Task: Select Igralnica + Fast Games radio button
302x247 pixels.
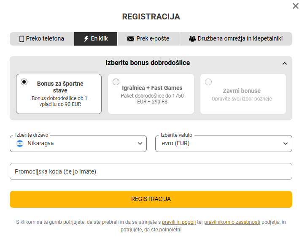Action: point(116,82)
